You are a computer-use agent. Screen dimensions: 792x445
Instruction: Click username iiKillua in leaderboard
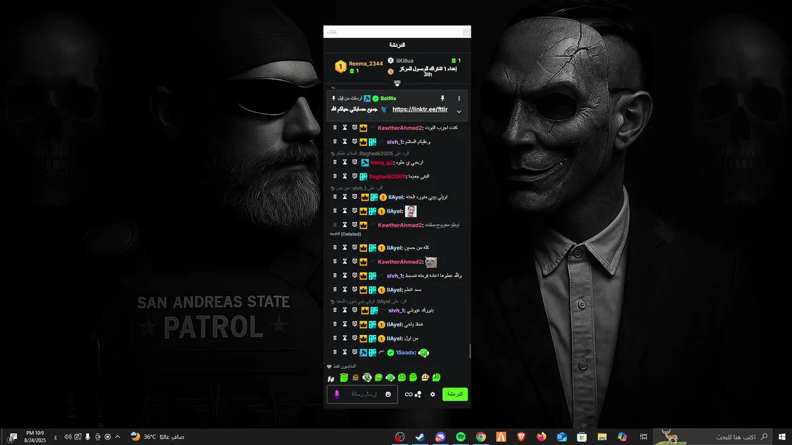click(405, 61)
